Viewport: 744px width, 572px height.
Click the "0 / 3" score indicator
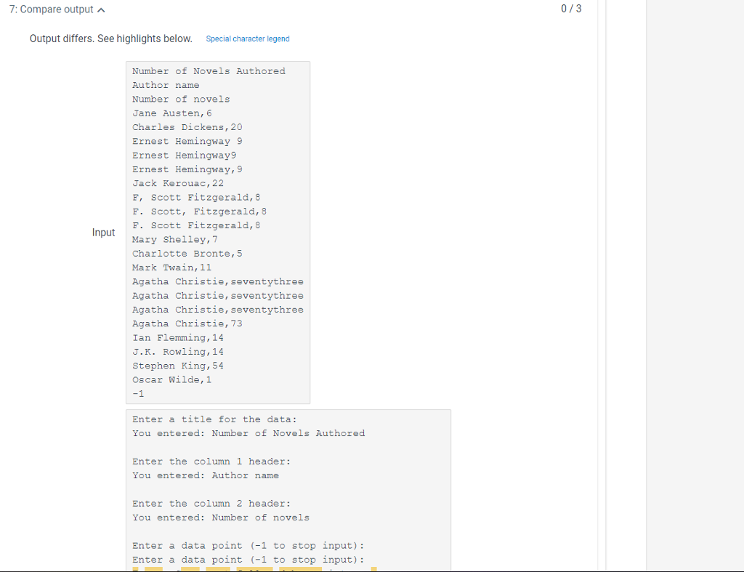click(571, 9)
